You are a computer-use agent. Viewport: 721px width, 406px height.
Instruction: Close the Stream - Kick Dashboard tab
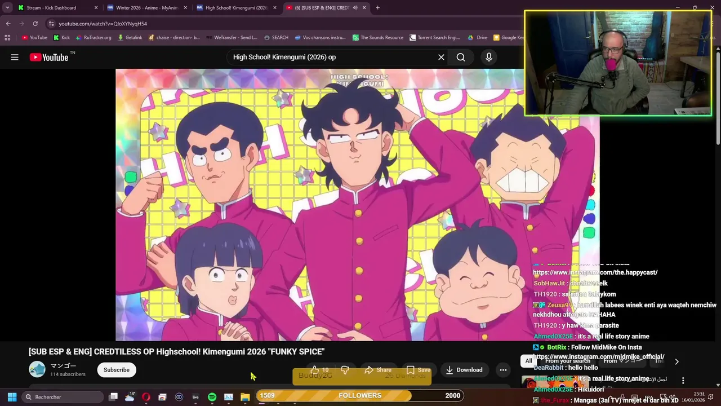[x=96, y=8]
